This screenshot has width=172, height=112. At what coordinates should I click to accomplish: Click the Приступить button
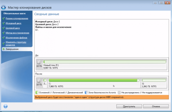(129, 106)
